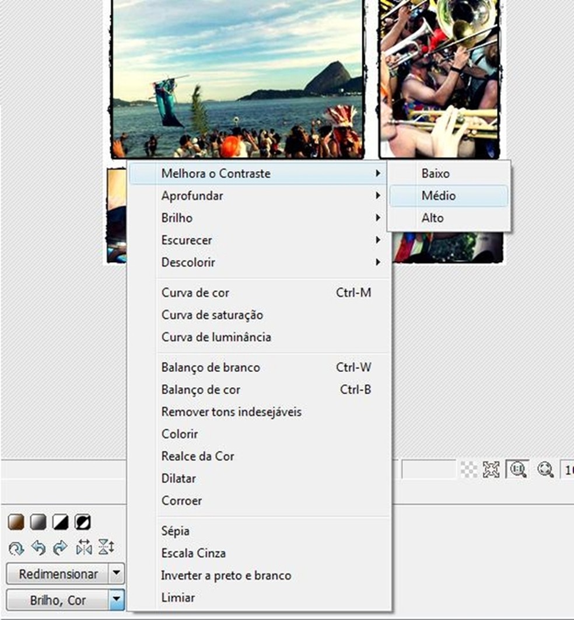Click the zoom percentage field

[x=568, y=470]
